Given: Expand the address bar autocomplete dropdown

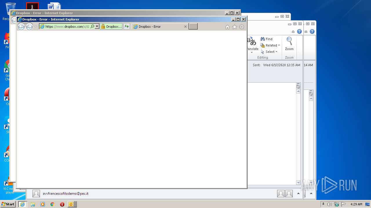Looking at the screenshot, I should click(x=97, y=26).
